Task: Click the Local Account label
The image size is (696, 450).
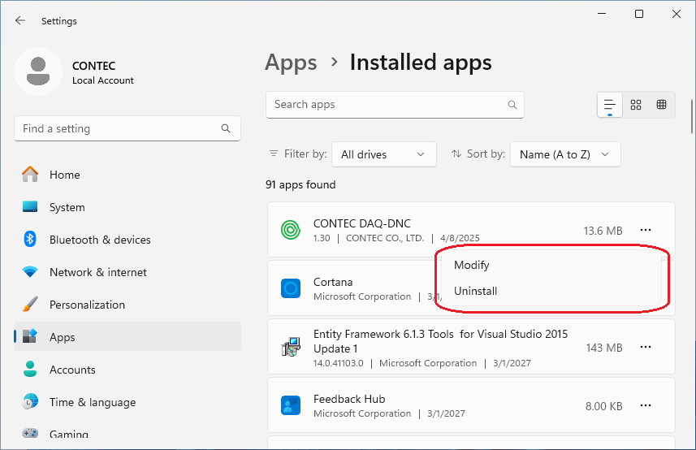Action: point(103,80)
